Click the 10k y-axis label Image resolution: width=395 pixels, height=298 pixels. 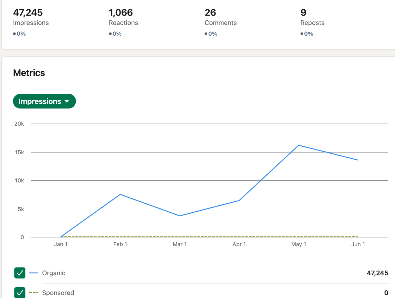(x=19, y=180)
